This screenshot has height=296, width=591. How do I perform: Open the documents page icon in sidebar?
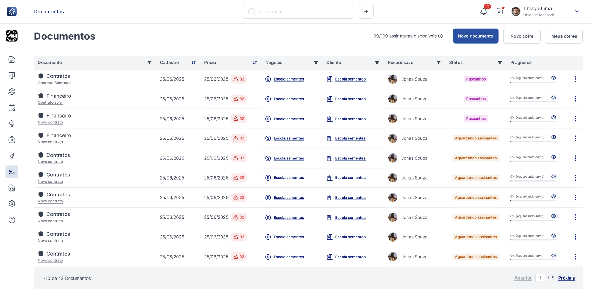[12, 60]
